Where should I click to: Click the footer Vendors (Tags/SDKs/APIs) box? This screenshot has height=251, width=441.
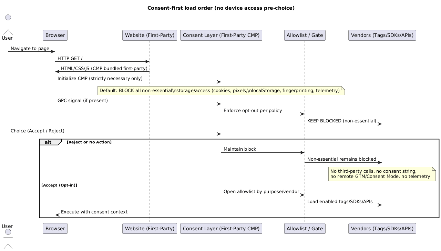pos(382,229)
